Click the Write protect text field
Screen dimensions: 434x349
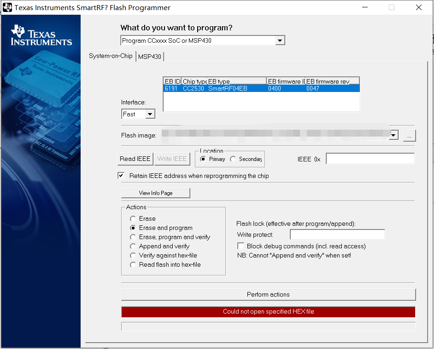point(337,234)
